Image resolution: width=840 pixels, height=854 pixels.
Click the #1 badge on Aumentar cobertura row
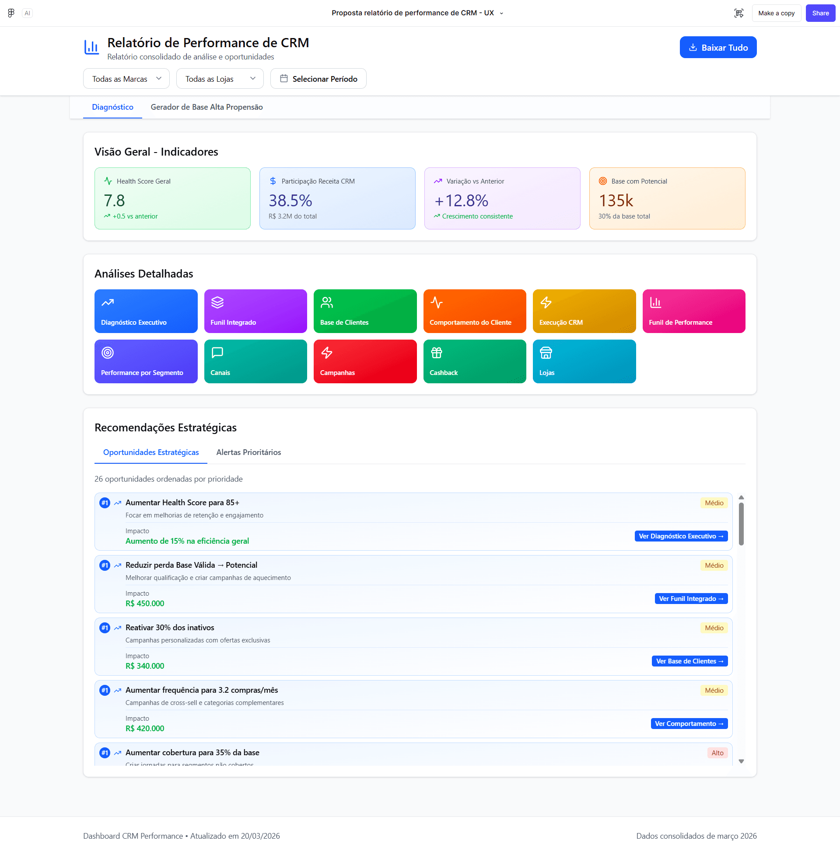(x=105, y=753)
